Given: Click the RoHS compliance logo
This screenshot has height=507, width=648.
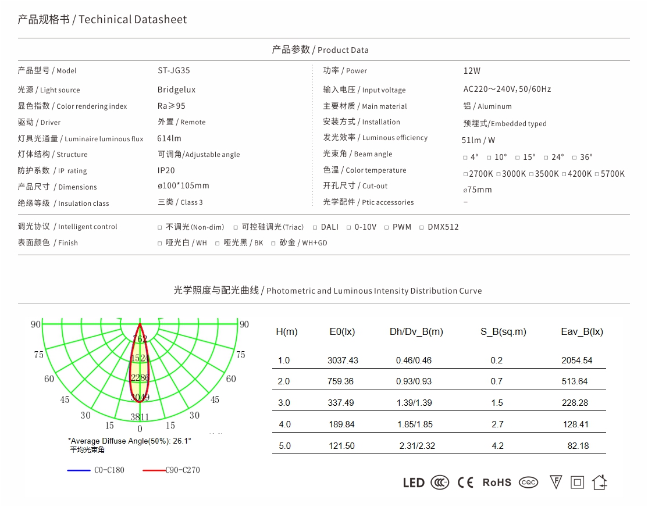Looking at the screenshot, I should coord(497,483).
